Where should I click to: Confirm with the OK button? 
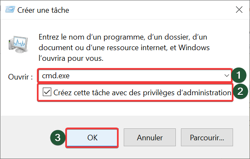pos(92,138)
